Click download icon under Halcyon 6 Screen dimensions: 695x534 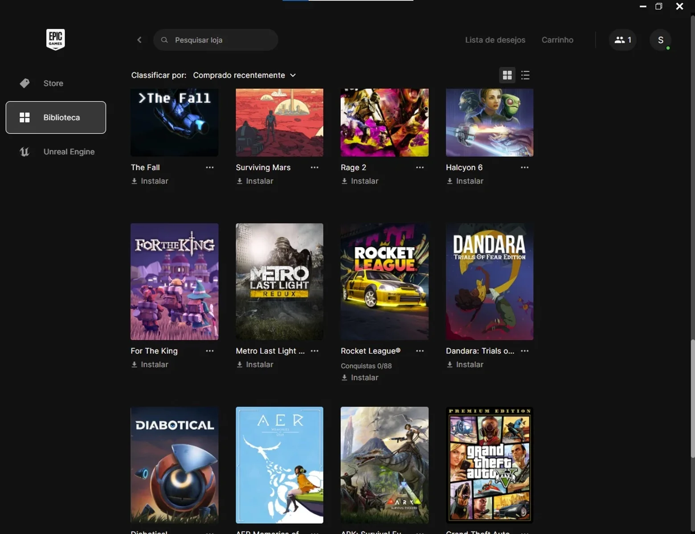tap(450, 181)
